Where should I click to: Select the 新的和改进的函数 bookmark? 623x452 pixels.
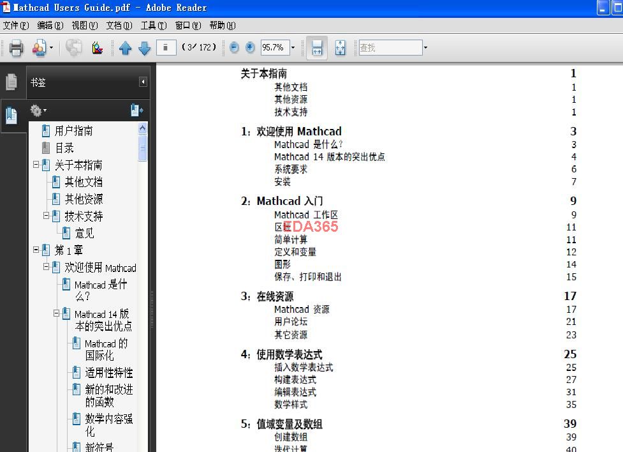(109, 396)
